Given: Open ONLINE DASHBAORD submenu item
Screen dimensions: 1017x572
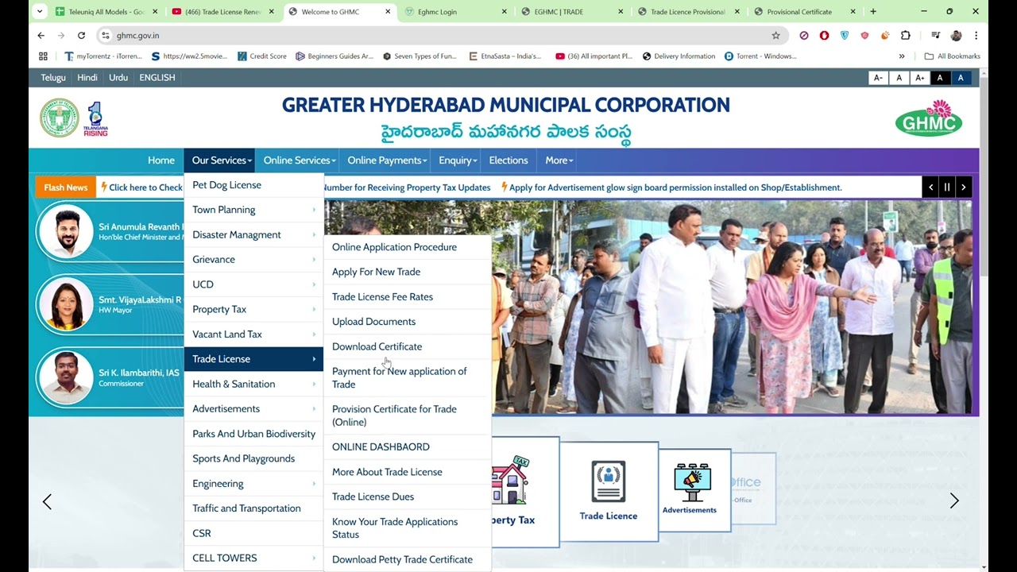Looking at the screenshot, I should tap(408, 447).
